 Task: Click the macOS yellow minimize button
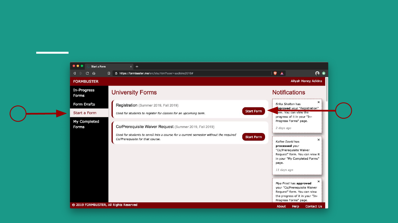[x=78, y=66]
